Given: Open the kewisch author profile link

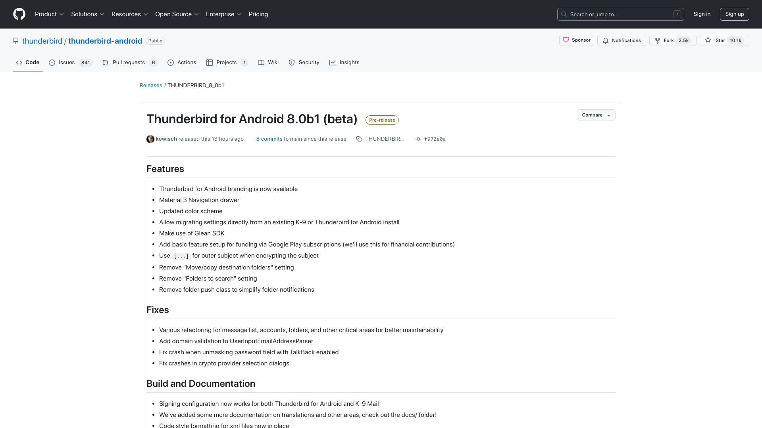Looking at the screenshot, I should (x=166, y=139).
